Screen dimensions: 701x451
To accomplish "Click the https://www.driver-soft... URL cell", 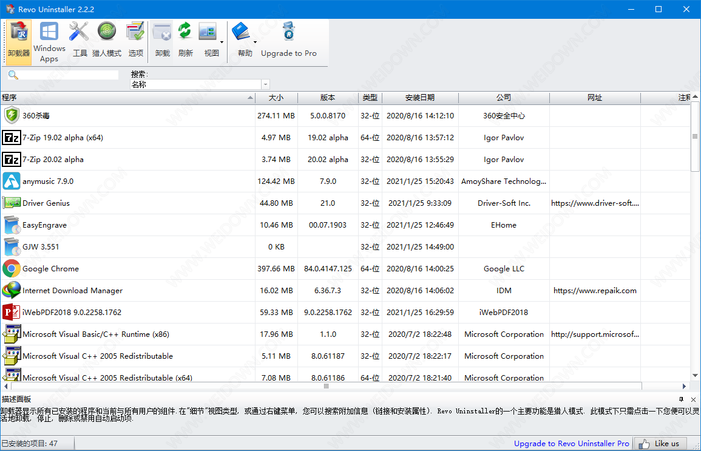I will [x=595, y=203].
